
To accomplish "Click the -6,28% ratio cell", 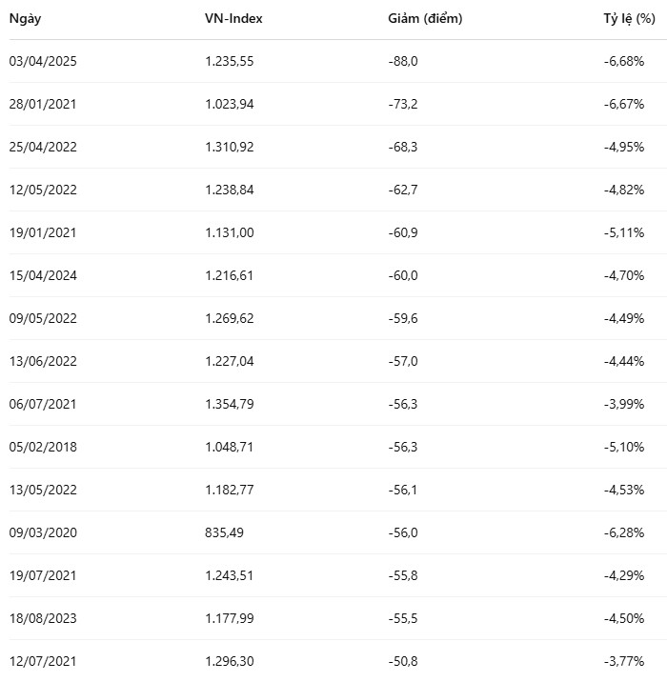I will coord(626,532).
